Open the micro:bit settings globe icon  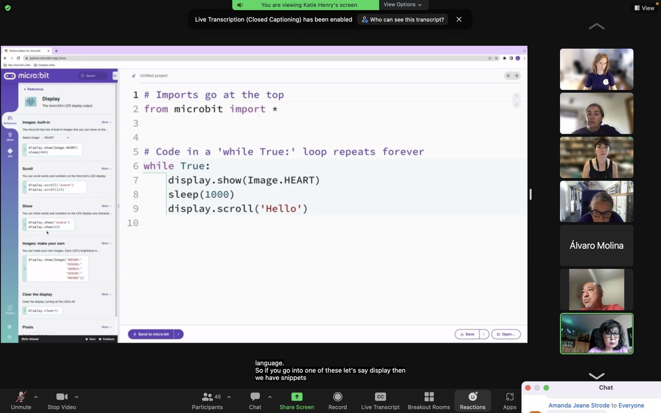pyautogui.click(x=10, y=327)
